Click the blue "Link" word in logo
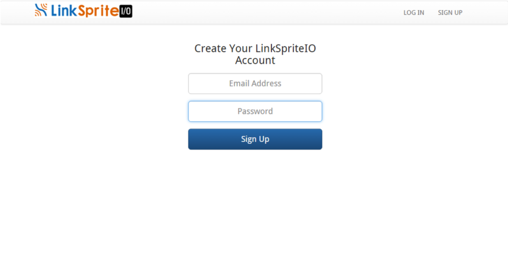Image resolution: width=508 pixels, height=270 pixels. (x=64, y=11)
